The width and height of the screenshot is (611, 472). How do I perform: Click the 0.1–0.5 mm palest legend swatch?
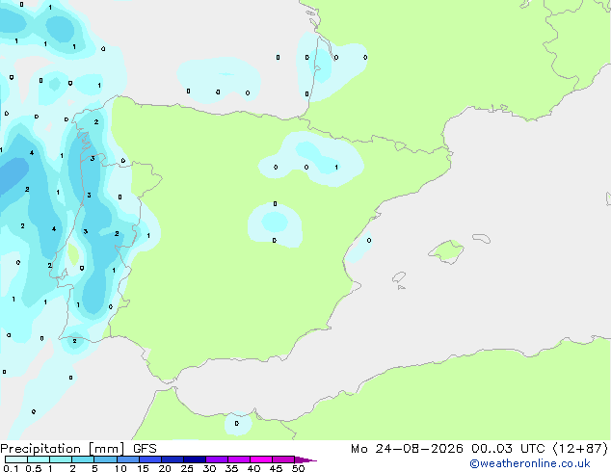click(x=16, y=459)
